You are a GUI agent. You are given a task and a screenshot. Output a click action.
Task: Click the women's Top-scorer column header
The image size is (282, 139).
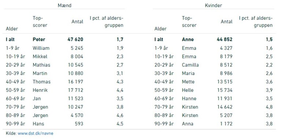[189, 22]
